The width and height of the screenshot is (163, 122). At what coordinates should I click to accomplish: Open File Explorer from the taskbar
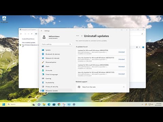tap(44, 104)
